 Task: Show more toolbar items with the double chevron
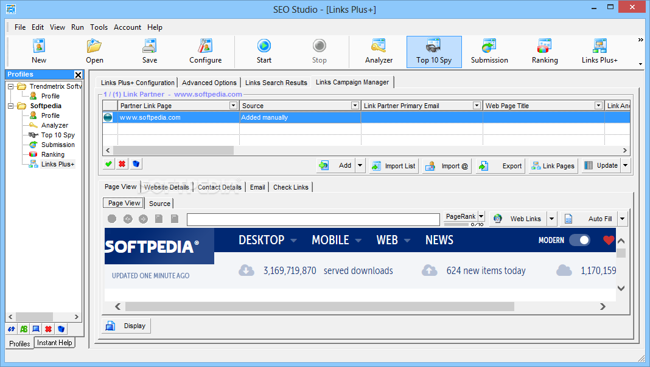(640, 39)
